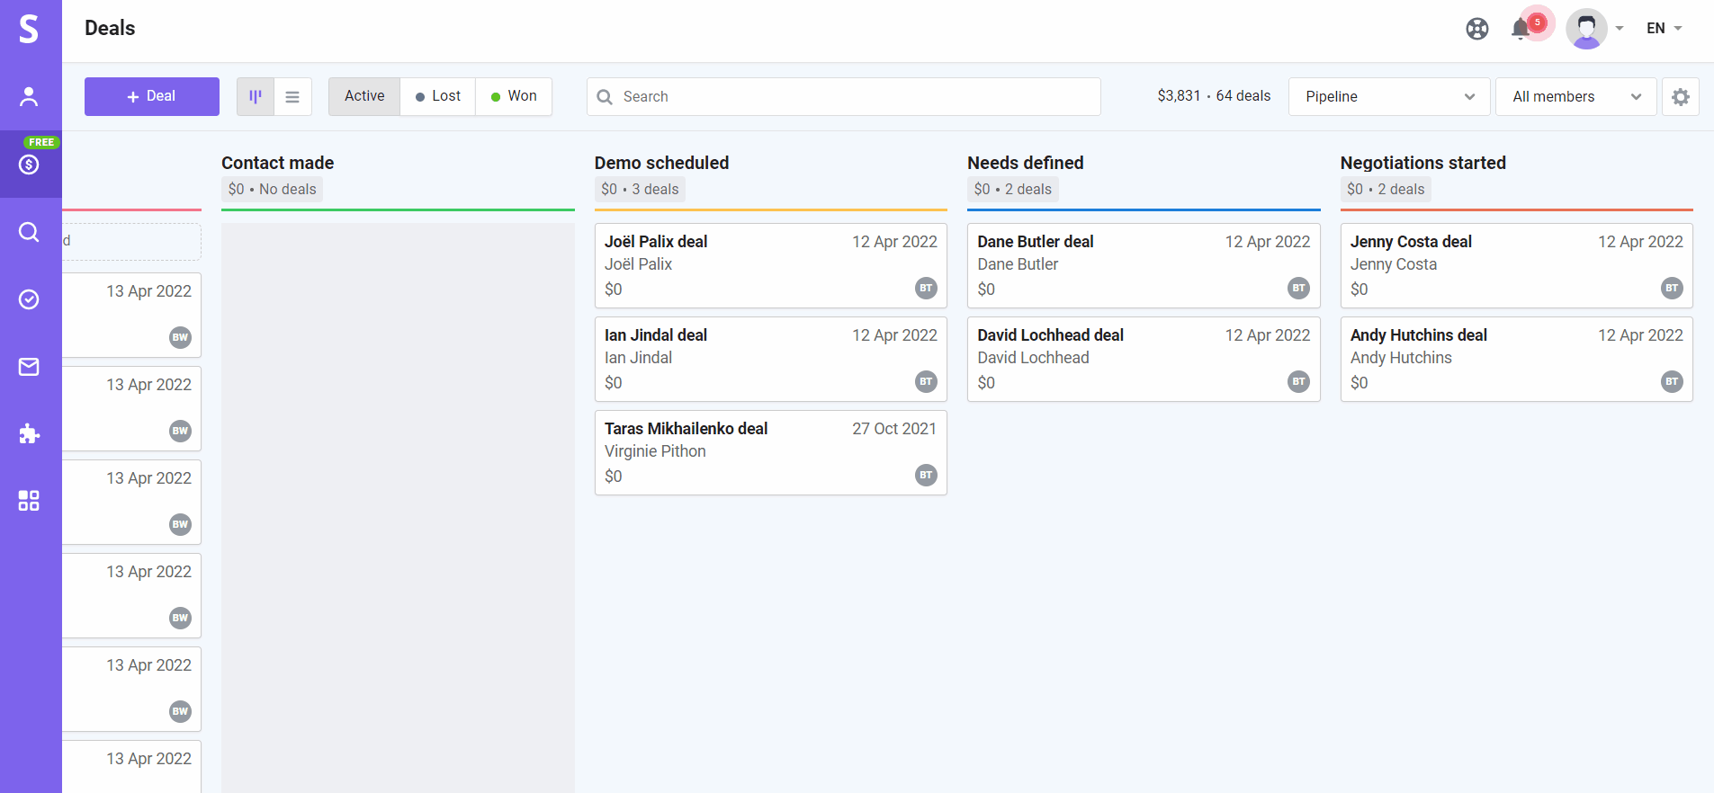This screenshot has width=1714, height=793.
Task: Open the Contacts icon in sidebar
Action: (x=29, y=96)
